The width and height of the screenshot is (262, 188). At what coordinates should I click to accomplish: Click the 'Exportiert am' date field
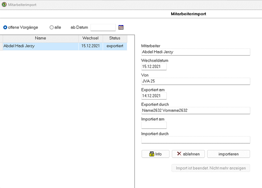154,96
